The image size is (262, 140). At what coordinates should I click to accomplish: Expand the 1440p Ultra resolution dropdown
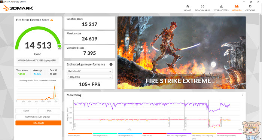89,77
